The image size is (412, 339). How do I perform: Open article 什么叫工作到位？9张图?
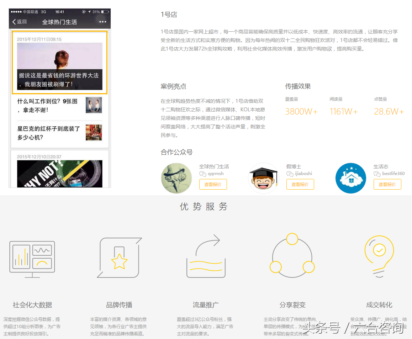(48, 106)
